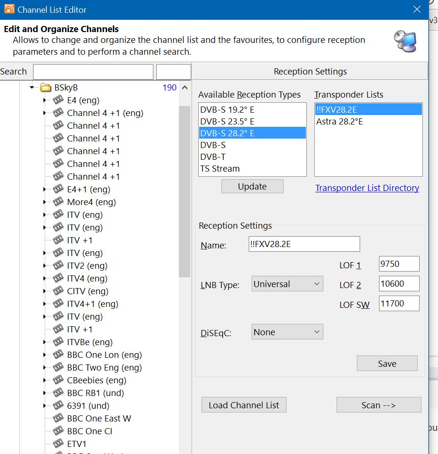Click the film icon next to ITVBe (eng)
Image resolution: width=438 pixels, height=454 pixels.
[58, 342]
